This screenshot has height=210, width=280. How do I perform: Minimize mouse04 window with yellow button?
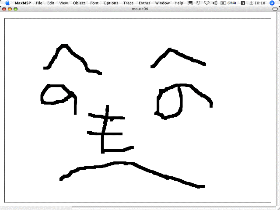[x=10, y=9]
